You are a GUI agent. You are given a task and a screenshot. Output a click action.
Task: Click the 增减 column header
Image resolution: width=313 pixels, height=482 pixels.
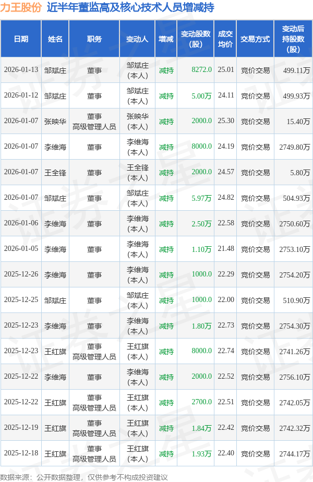166,39
